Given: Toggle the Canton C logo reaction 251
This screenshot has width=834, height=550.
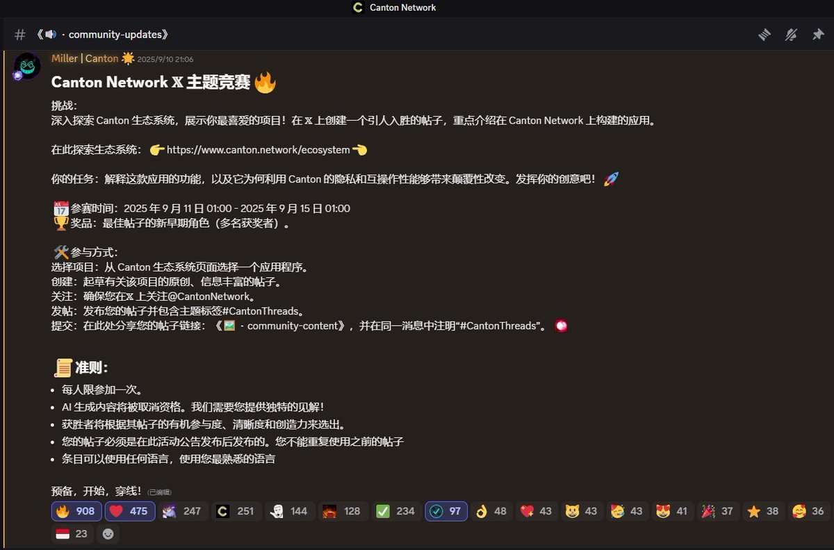Looking at the screenshot, I should 237,511.
